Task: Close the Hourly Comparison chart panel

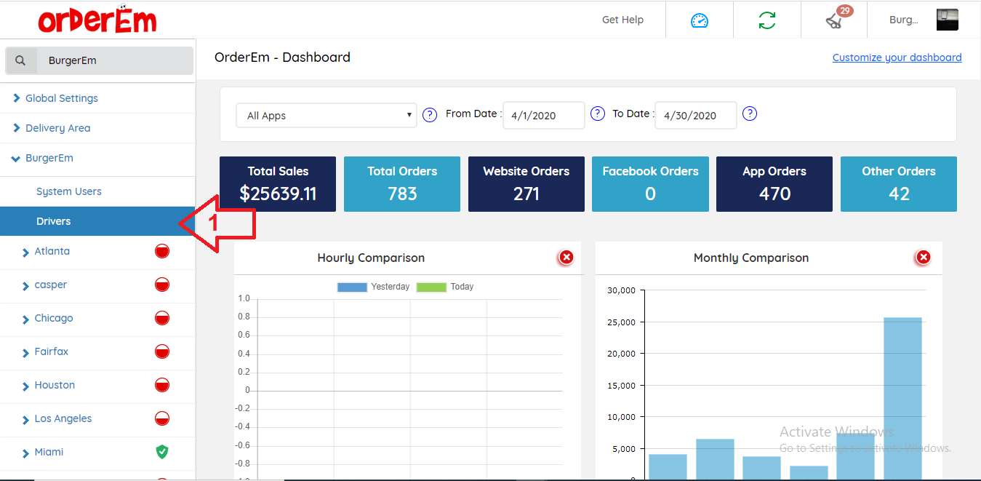Action: 566,258
